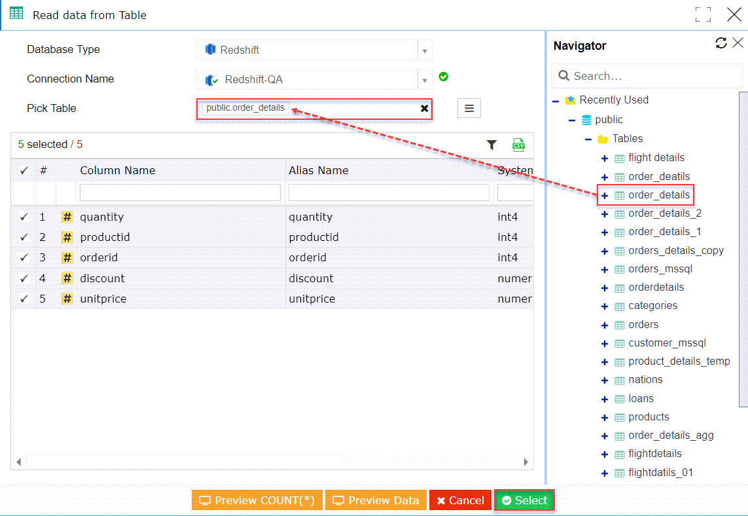Uncheck the quantity column checkbox
748x516 pixels.
[x=24, y=217]
